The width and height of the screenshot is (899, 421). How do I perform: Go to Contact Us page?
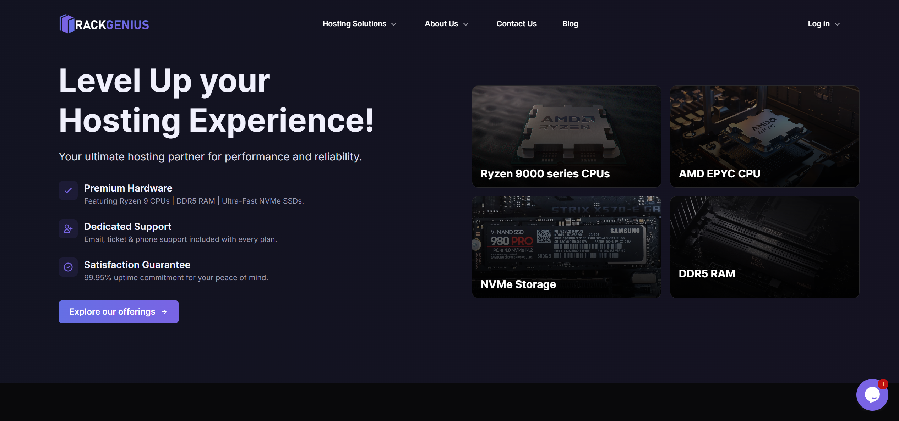point(516,24)
